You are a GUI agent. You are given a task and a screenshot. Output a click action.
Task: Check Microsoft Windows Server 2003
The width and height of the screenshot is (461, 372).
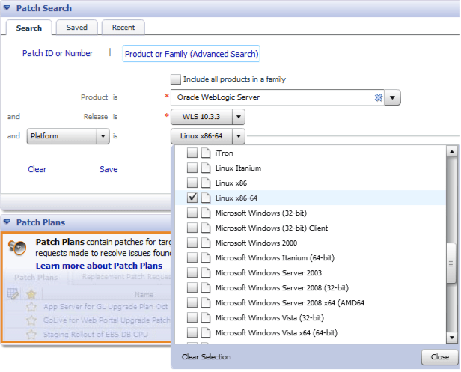click(x=192, y=272)
